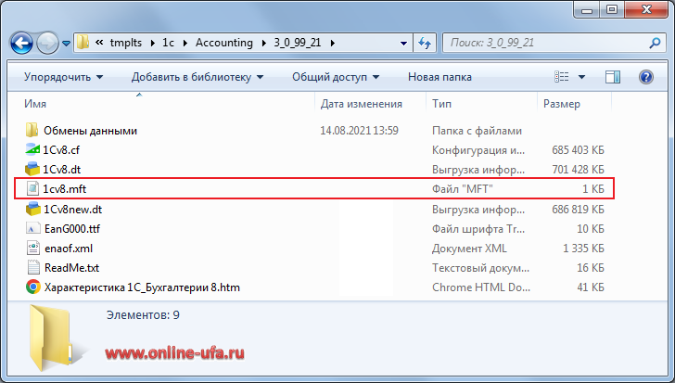Select the ReadMe.txt file icon
Image resolution: width=675 pixels, height=383 pixels.
(32, 268)
